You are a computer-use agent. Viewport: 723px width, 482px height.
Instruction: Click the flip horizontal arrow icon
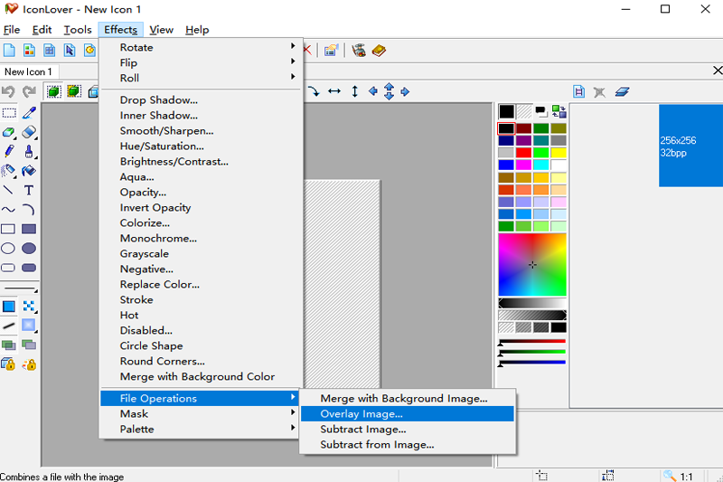coord(334,91)
